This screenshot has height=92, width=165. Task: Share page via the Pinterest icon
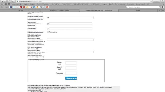click(21, 7)
